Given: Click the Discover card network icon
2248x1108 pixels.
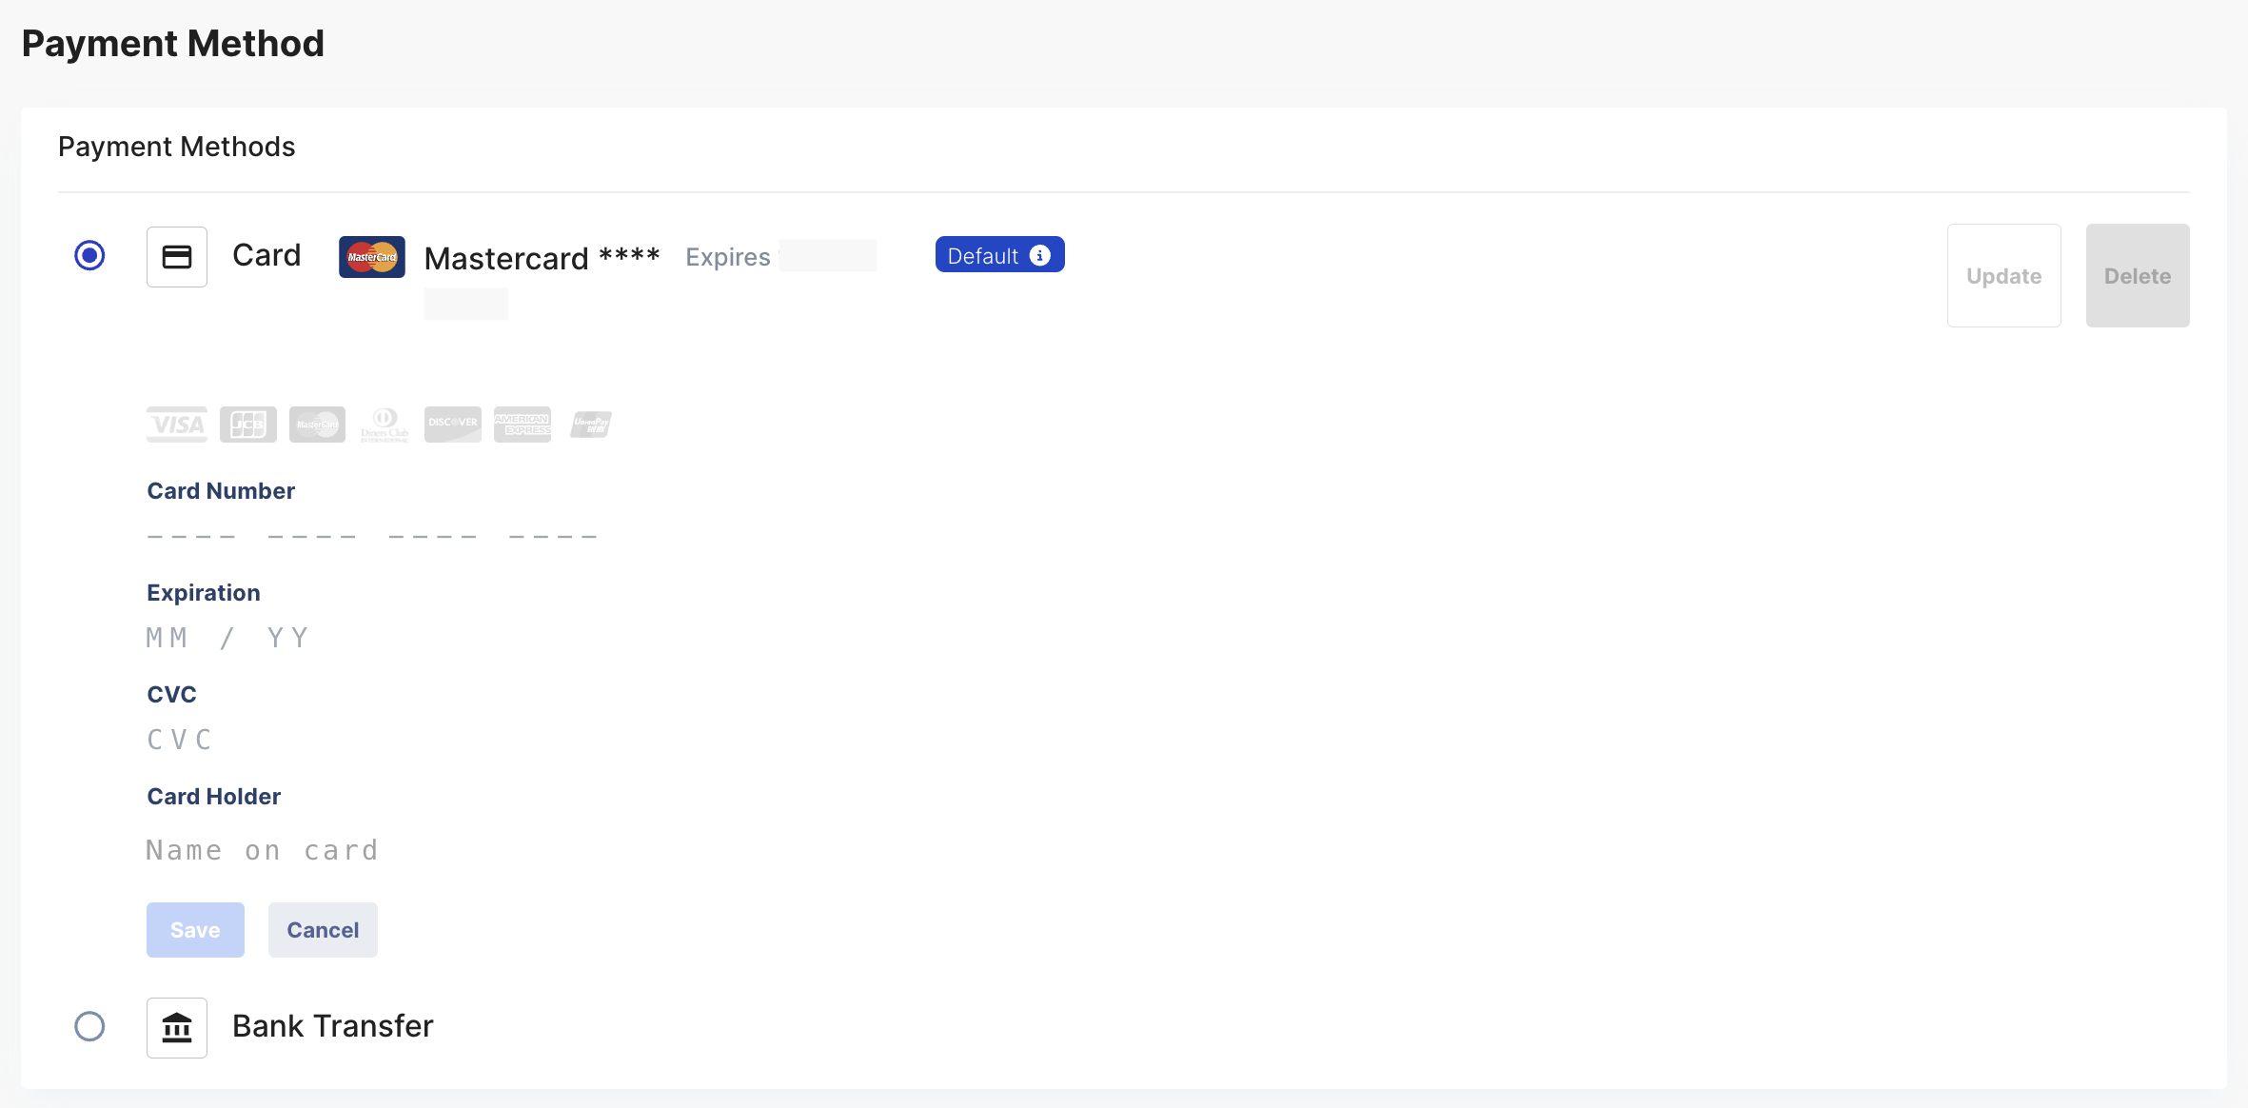Looking at the screenshot, I should pos(450,422).
